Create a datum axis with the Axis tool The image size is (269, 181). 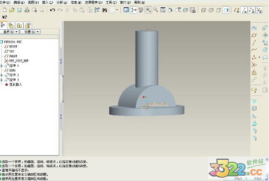(254, 43)
